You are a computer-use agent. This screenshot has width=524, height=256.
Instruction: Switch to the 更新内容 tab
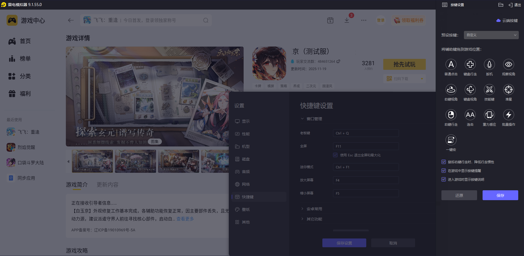coord(107,185)
